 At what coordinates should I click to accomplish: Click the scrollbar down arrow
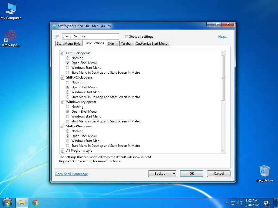223,151
